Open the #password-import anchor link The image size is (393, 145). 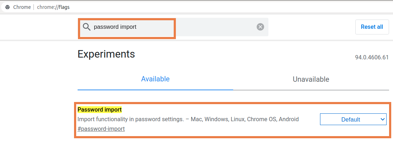click(101, 129)
